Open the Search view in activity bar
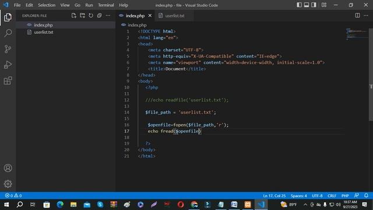This screenshot has height=210, width=373. point(8,33)
